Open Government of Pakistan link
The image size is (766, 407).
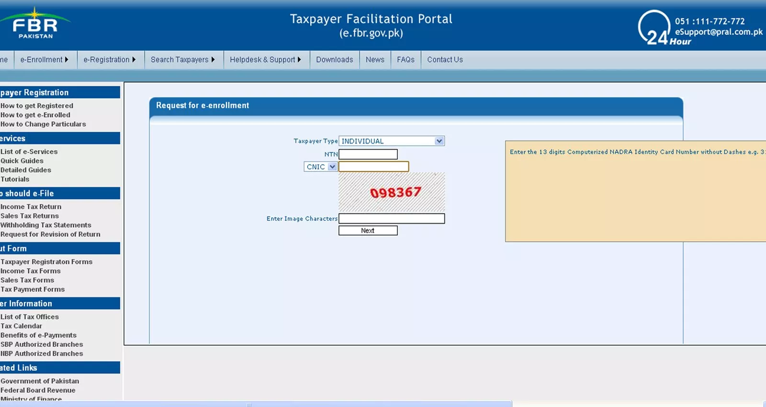[x=40, y=381]
